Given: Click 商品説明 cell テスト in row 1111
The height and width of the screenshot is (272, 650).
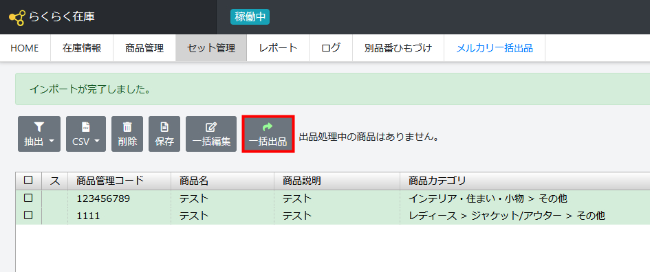Looking at the screenshot, I should [337, 215].
